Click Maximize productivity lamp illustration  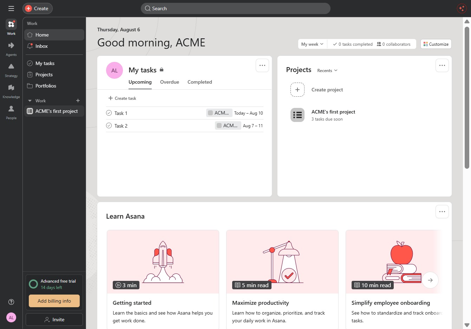pos(282,262)
